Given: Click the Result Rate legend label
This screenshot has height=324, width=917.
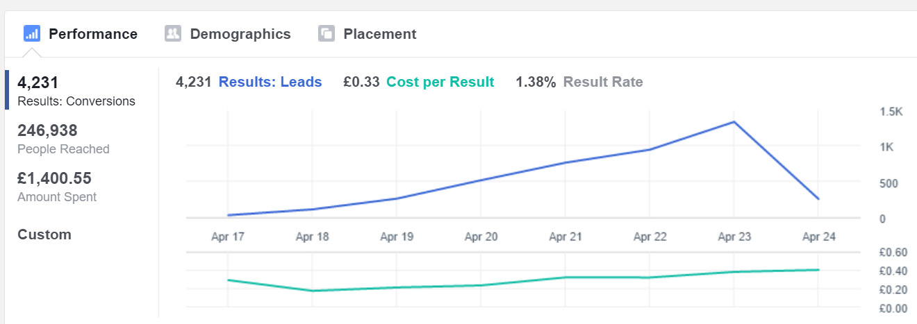Looking at the screenshot, I should point(603,82).
